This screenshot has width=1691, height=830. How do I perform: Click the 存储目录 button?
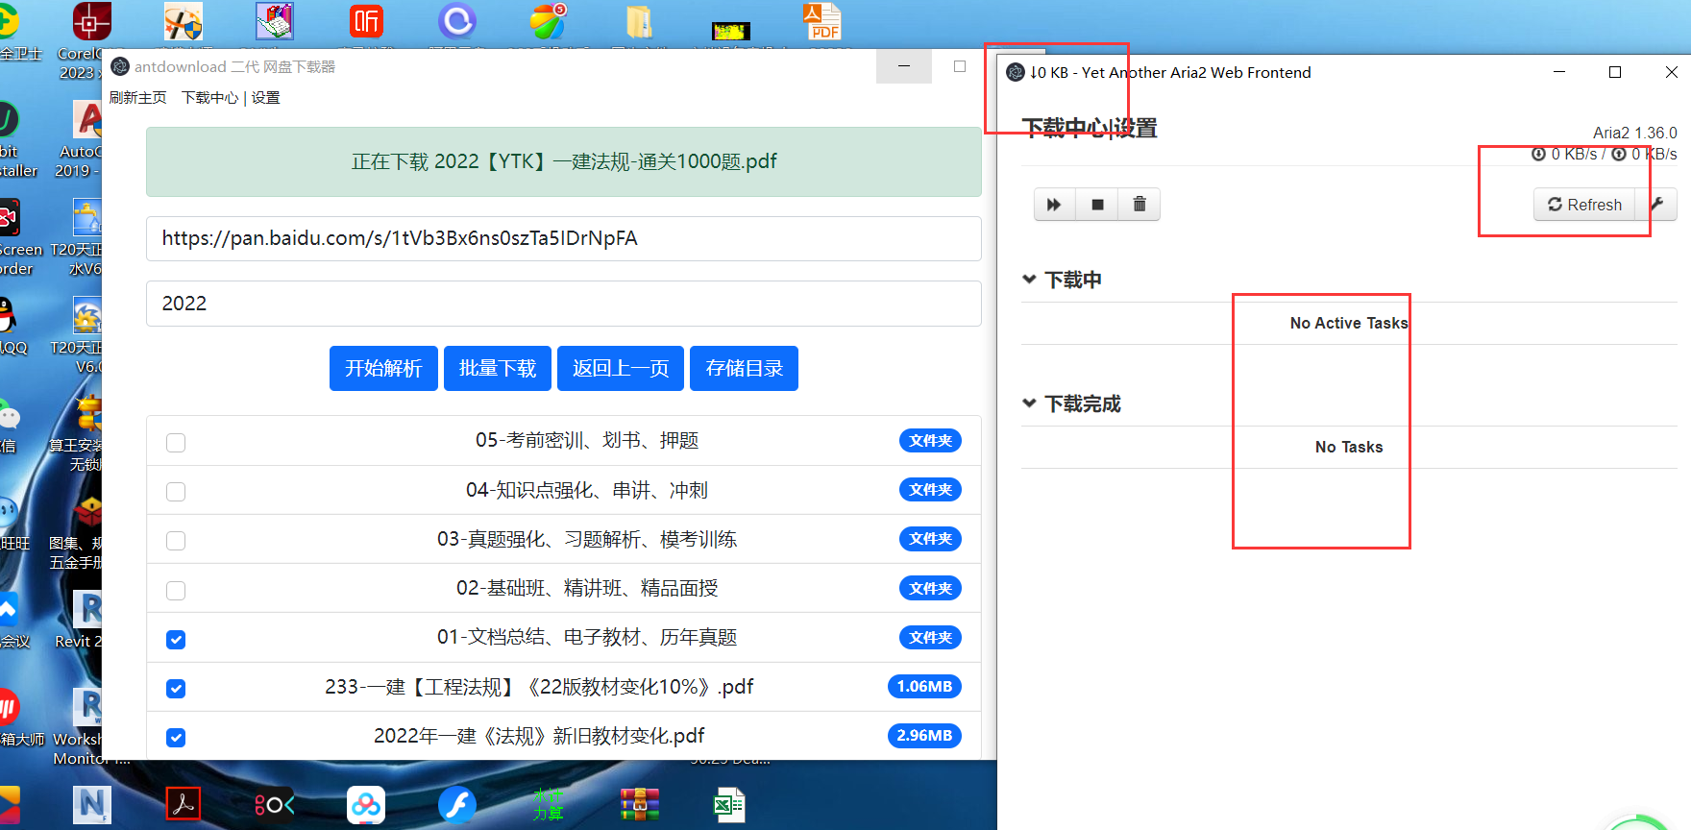(744, 368)
